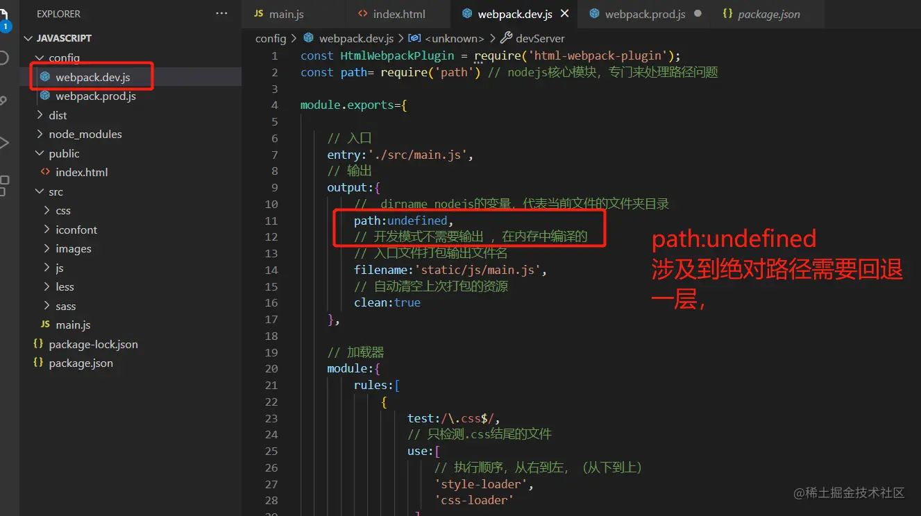Click module:{ on line 20
Screen dimensions: 921x516
(x=354, y=368)
